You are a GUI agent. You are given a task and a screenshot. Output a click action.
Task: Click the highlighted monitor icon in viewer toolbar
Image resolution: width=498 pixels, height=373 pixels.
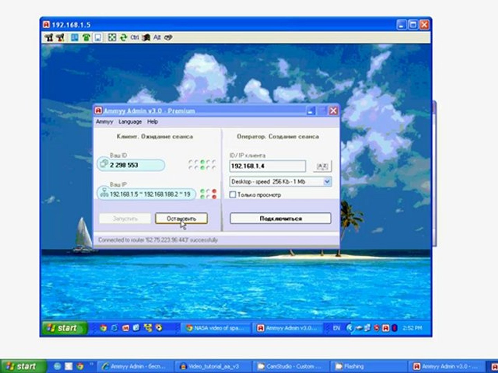[98, 37]
